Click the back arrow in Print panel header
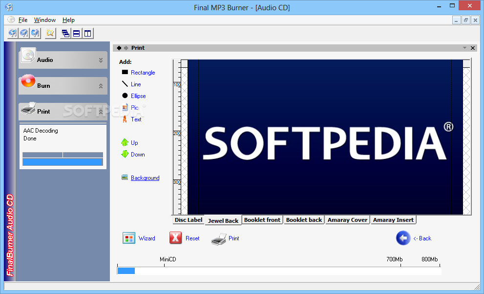Viewport: 484px width, 294px height. pyautogui.click(x=119, y=48)
